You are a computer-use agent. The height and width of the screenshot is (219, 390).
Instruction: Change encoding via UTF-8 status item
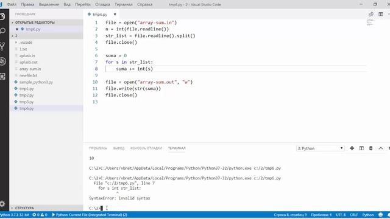[341, 215]
